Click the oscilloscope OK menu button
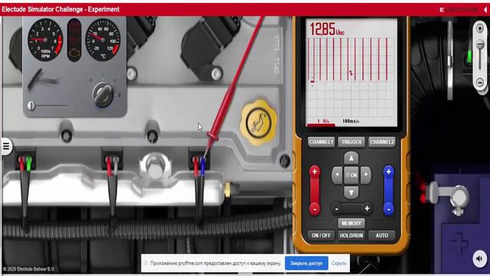The image size is (490, 276). click(351, 175)
